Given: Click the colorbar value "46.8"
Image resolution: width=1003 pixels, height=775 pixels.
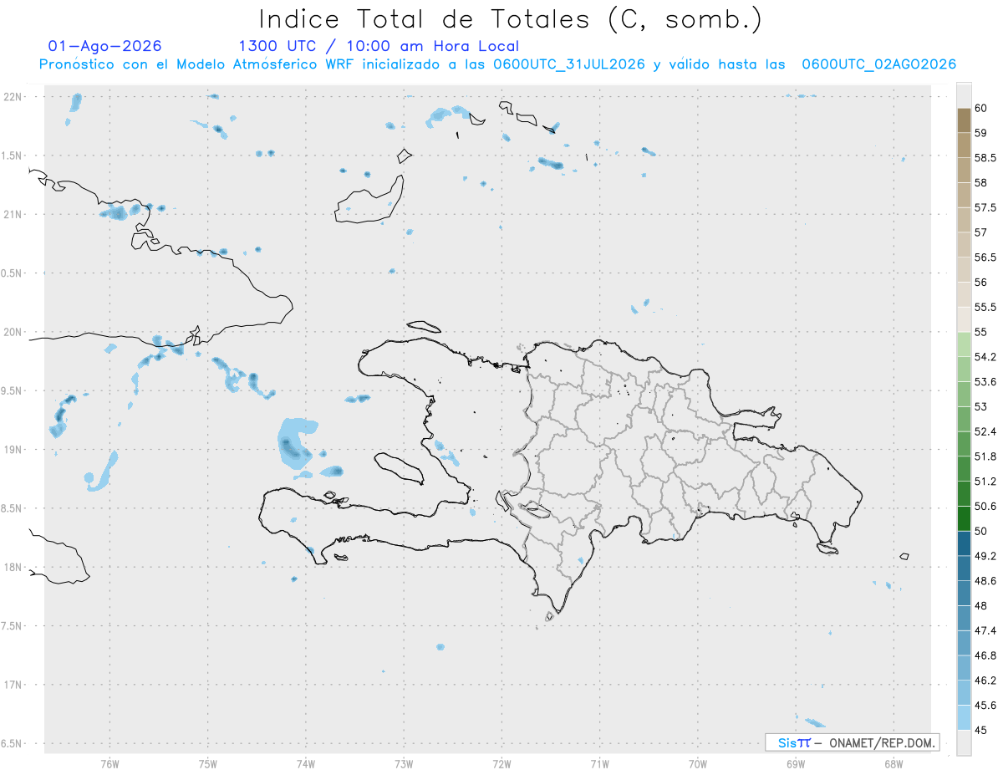Looking at the screenshot, I should pos(985,655).
